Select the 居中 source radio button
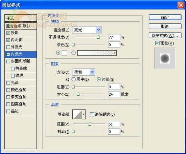 (73, 79)
